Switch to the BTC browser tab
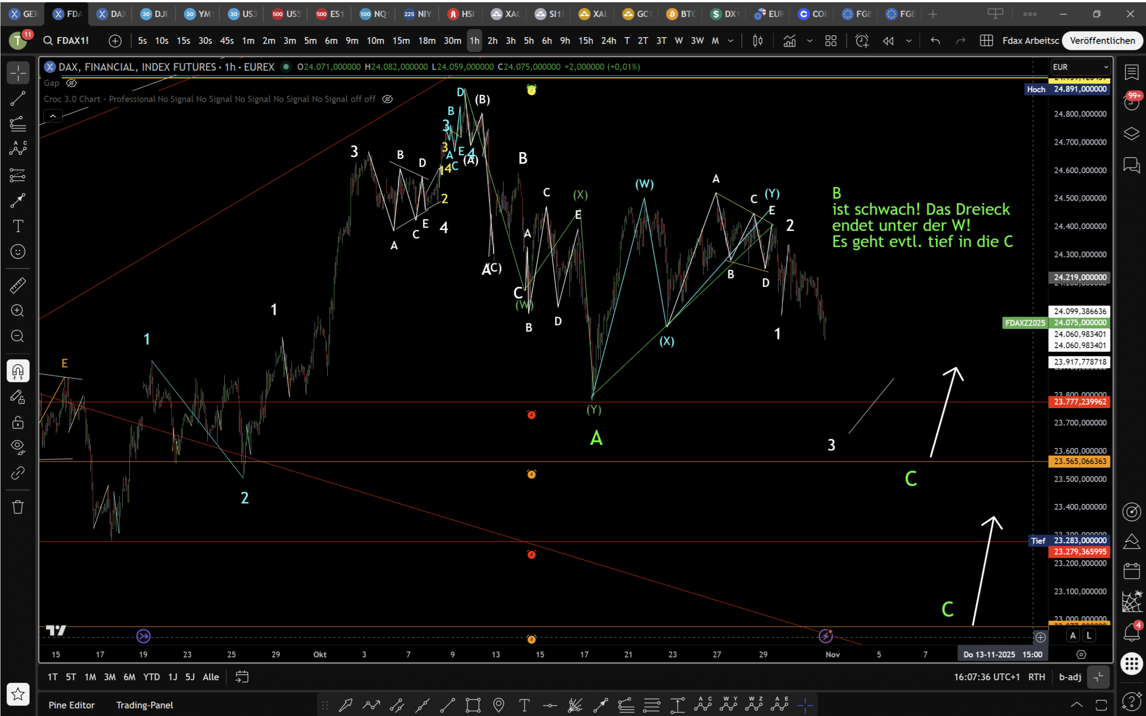Screen dimensions: 1146x716 pos(680,14)
